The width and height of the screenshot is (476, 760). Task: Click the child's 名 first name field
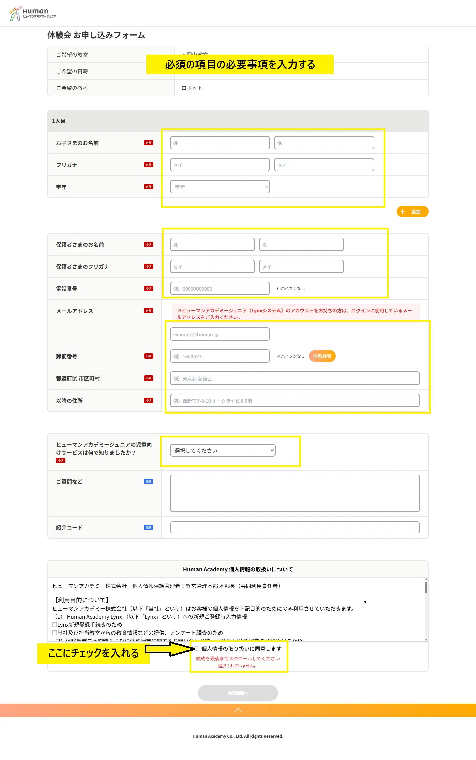(x=324, y=143)
